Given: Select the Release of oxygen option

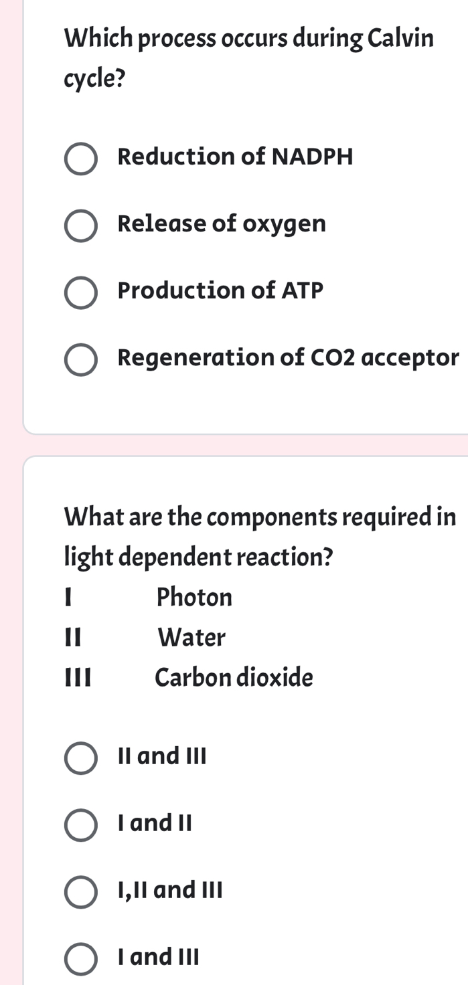Looking at the screenshot, I should [81, 226].
